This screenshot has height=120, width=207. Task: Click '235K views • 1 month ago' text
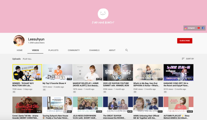click(114, 89)
